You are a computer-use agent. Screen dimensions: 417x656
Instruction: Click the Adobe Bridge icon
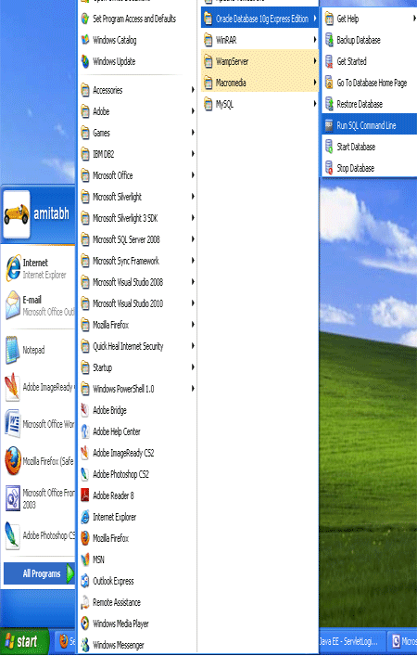(85, 410)
